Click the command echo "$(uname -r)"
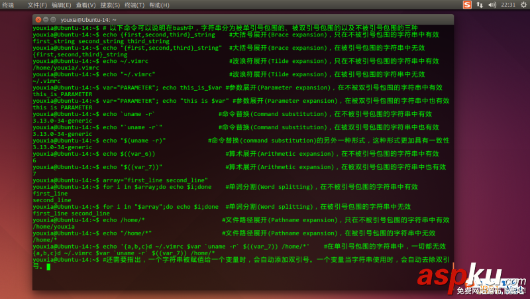Screen dimensions: 530x299 pyautogui.click(x=134, y=141)
